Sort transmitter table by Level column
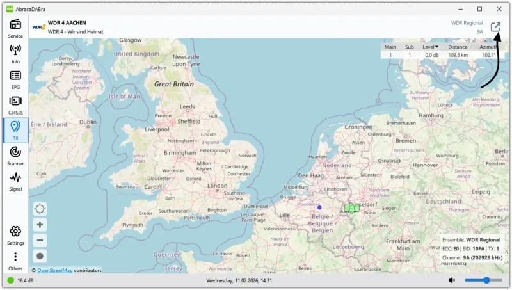This screenshot has height=290, width=512. point(430,47)
